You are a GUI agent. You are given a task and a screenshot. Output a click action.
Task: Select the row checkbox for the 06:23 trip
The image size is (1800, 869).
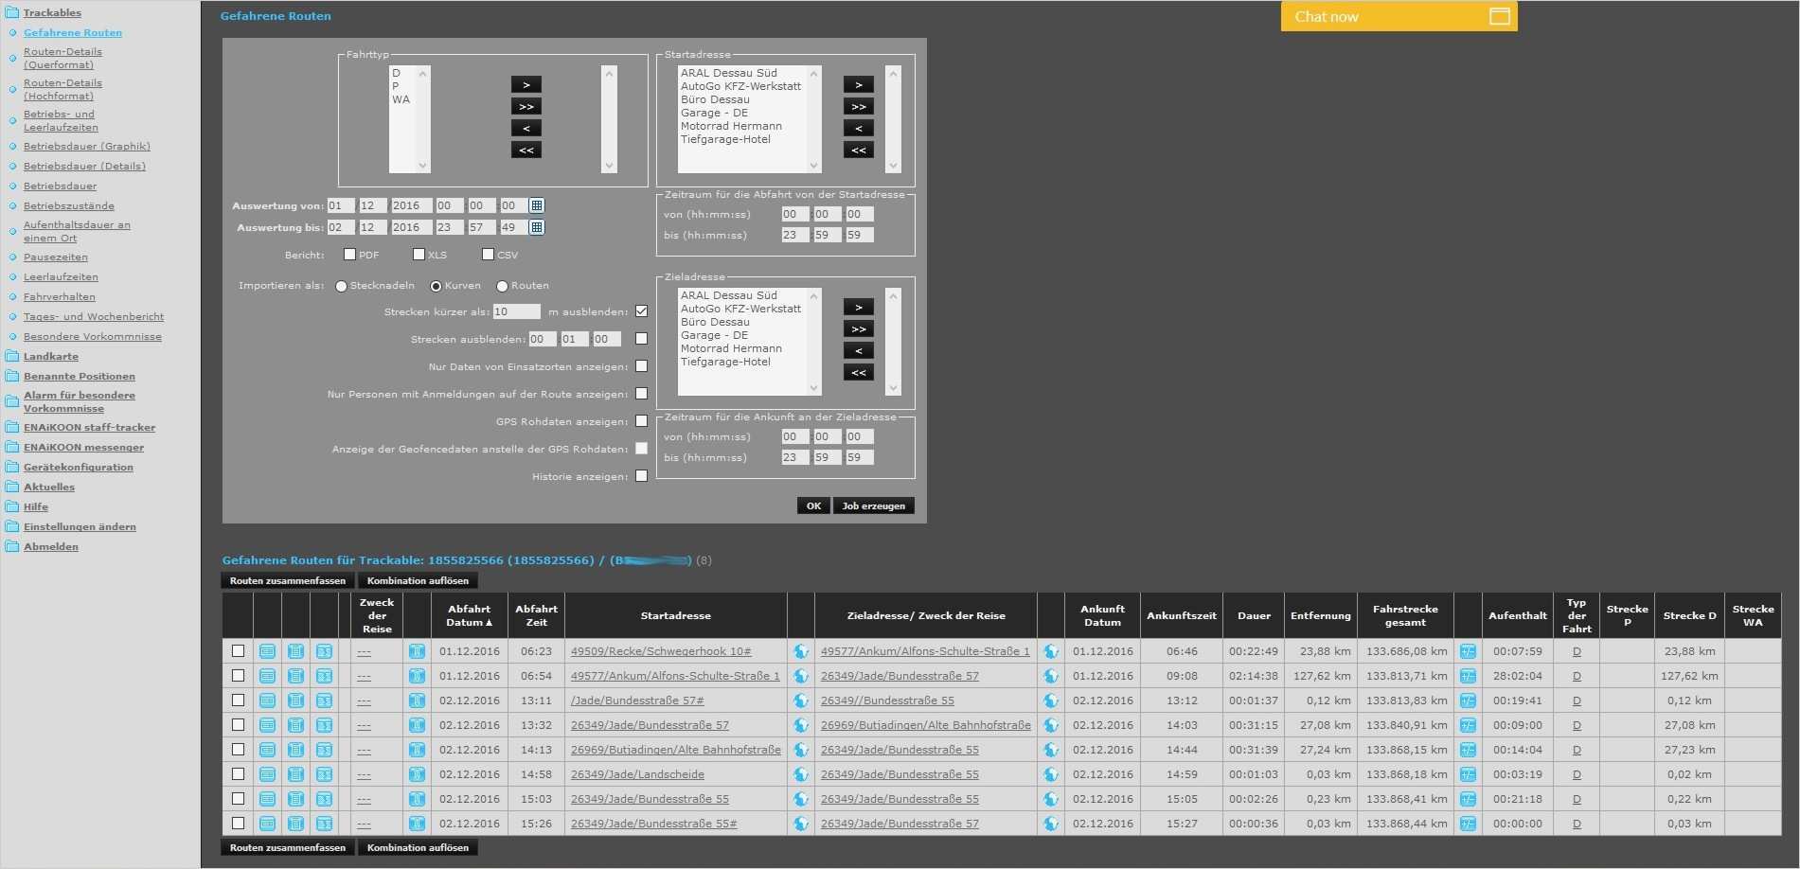[238, 651]
